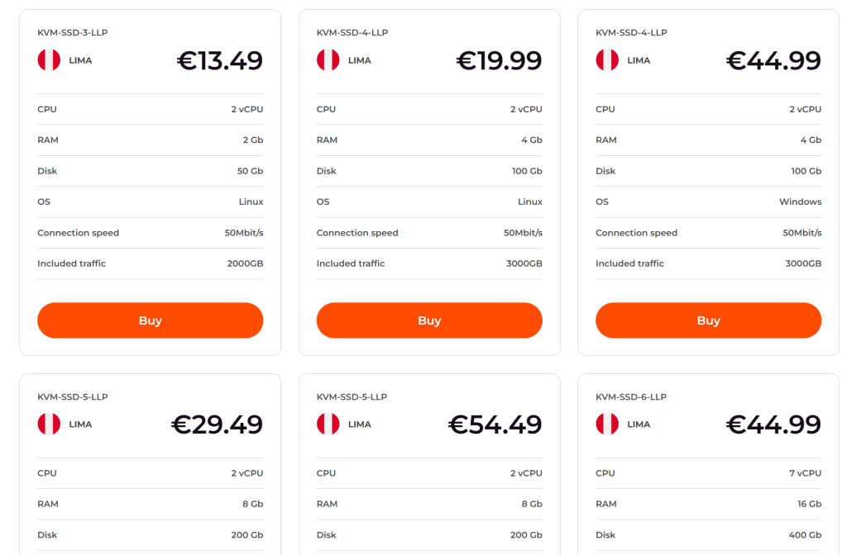Click Peru flag icon on €13.49 plan
The image size is (847, 555).
49,59
